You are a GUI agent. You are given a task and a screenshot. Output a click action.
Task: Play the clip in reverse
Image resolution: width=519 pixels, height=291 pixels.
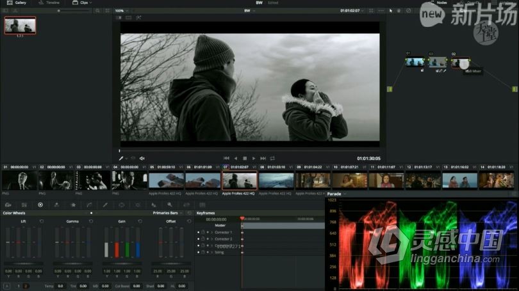(236, 159)
